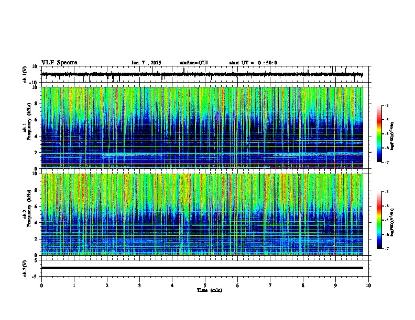Viewport: 415px width, 320px height.
Task: Click the ch.1 spectrogram colorbar
Action: click(379, 134)
